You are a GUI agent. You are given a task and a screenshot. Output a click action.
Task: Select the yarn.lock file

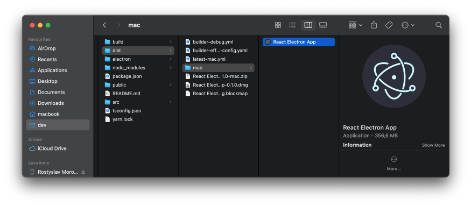pyautogui.click(x=138, y=119)
